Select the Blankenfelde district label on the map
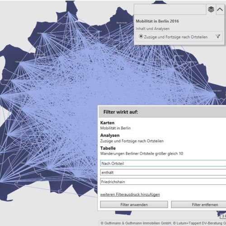This screenshot has width=226, height=226. click(122, 23)
